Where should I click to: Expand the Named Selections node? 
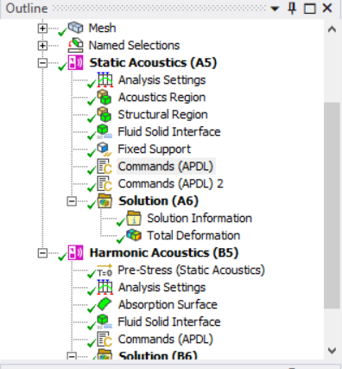(42, 46)
